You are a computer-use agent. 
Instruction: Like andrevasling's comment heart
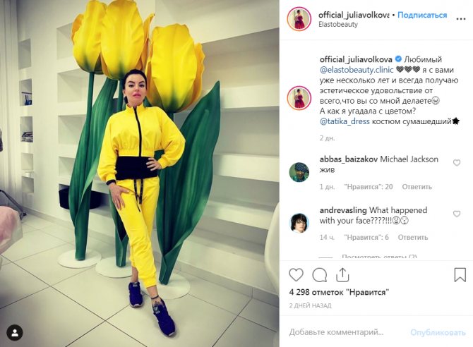[457, 214]
